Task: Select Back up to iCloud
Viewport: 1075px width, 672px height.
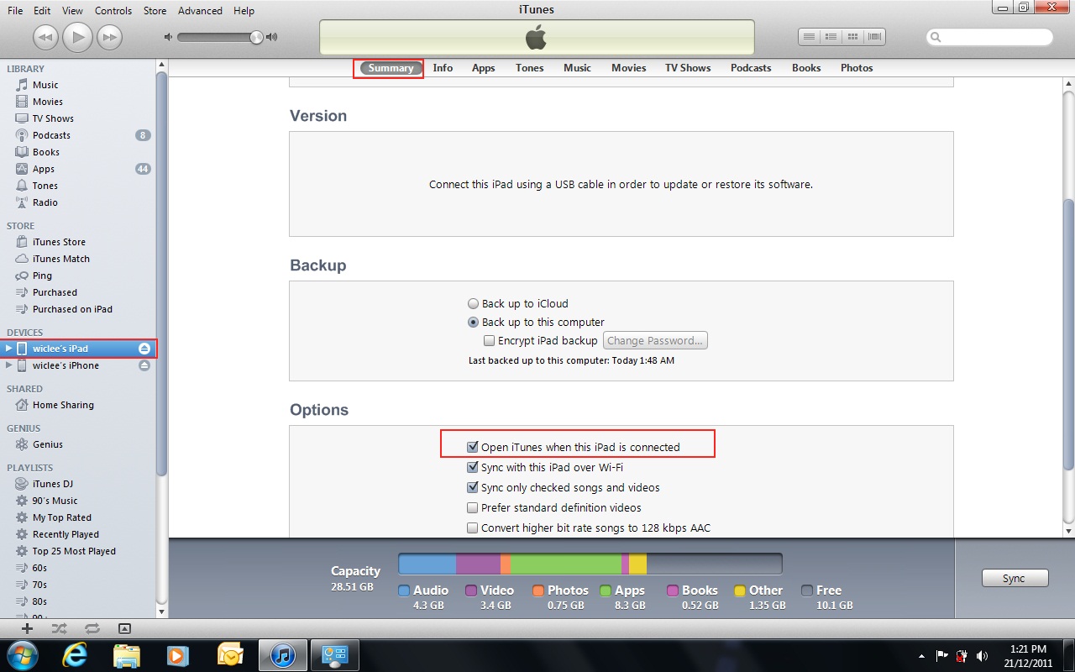Action: click(x=474, y=304)
